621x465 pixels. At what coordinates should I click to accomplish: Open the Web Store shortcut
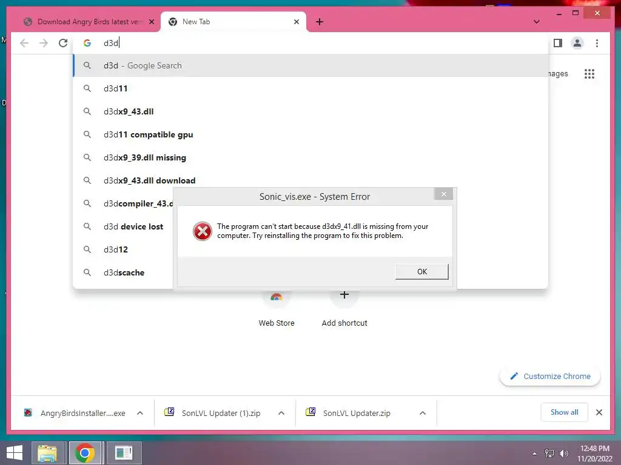(x=277, y=308)
